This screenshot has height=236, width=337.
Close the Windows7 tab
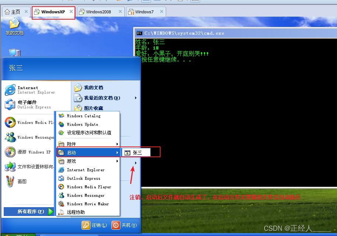tap(162, 11)
